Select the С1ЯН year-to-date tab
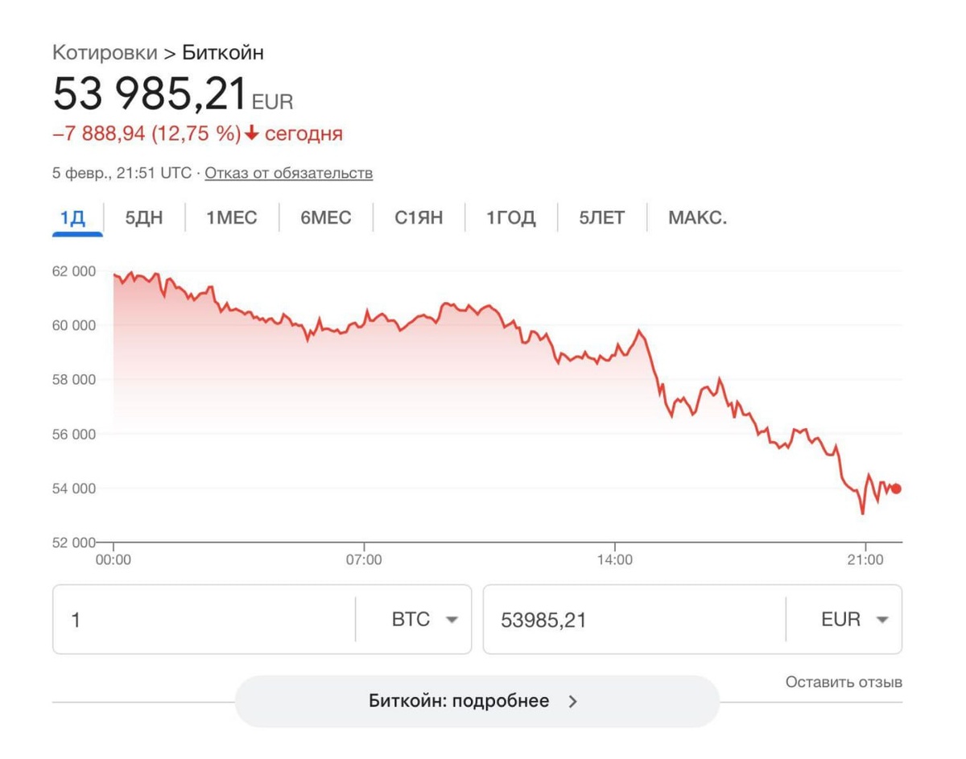This screenshot has width=966, height=759. [x=419, y=217]
